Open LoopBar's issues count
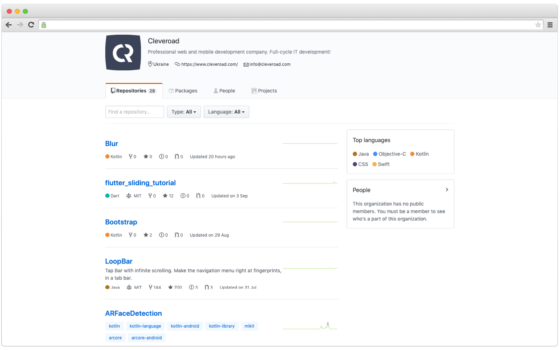Screen dimensions: 560x350 click(x=193, y=287)
